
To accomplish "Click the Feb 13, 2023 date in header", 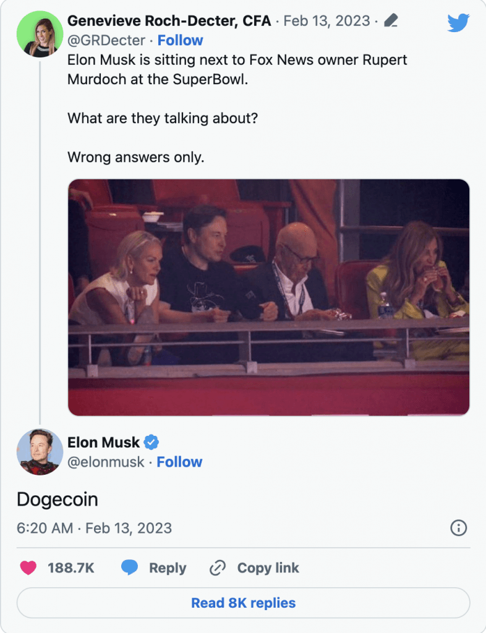I will pos(326,21).
